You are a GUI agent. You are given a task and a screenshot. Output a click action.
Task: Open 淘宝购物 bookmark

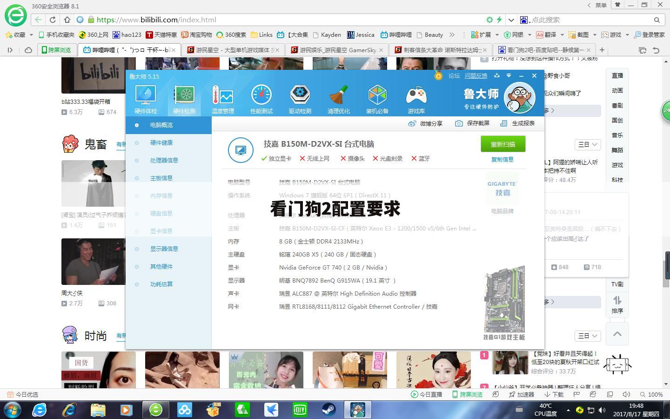tap(196, 34)
